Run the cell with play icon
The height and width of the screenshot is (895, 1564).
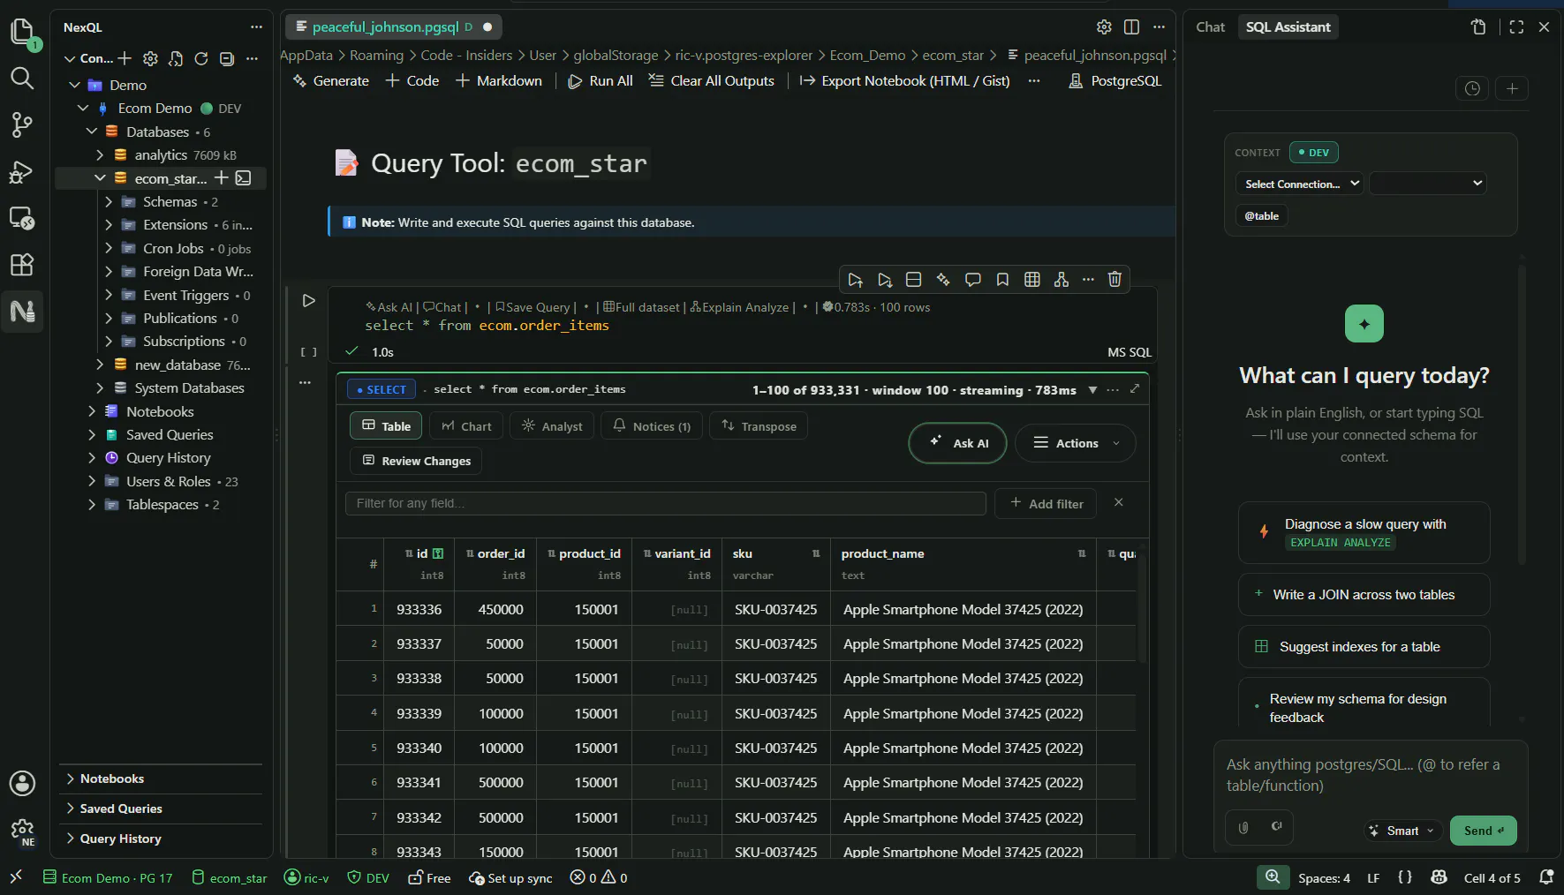[308, 301]
